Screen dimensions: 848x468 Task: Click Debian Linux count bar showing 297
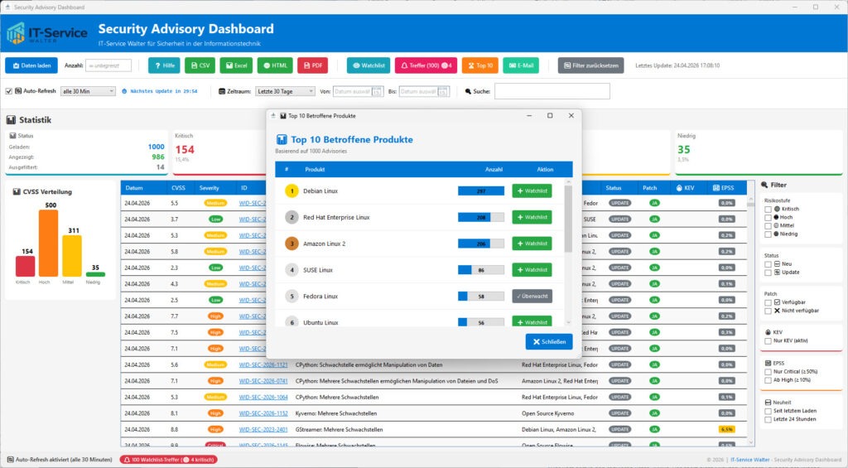[x=481, y=191]
